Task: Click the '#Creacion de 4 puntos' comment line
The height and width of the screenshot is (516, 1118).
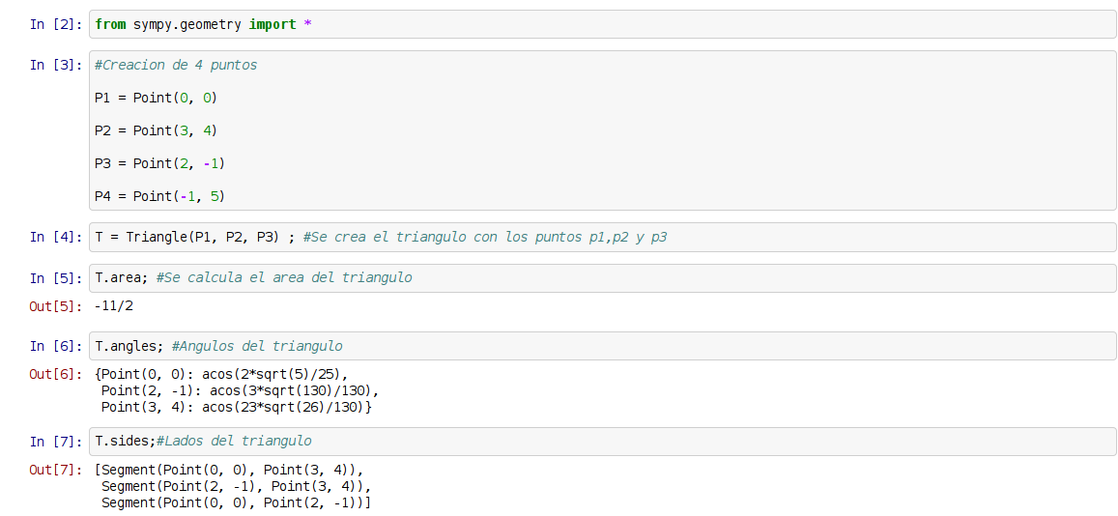Action: pyautogui.click(x=176, y=65)
